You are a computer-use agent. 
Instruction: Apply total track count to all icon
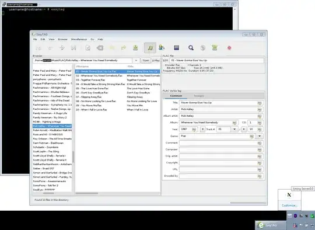point(260,130)
